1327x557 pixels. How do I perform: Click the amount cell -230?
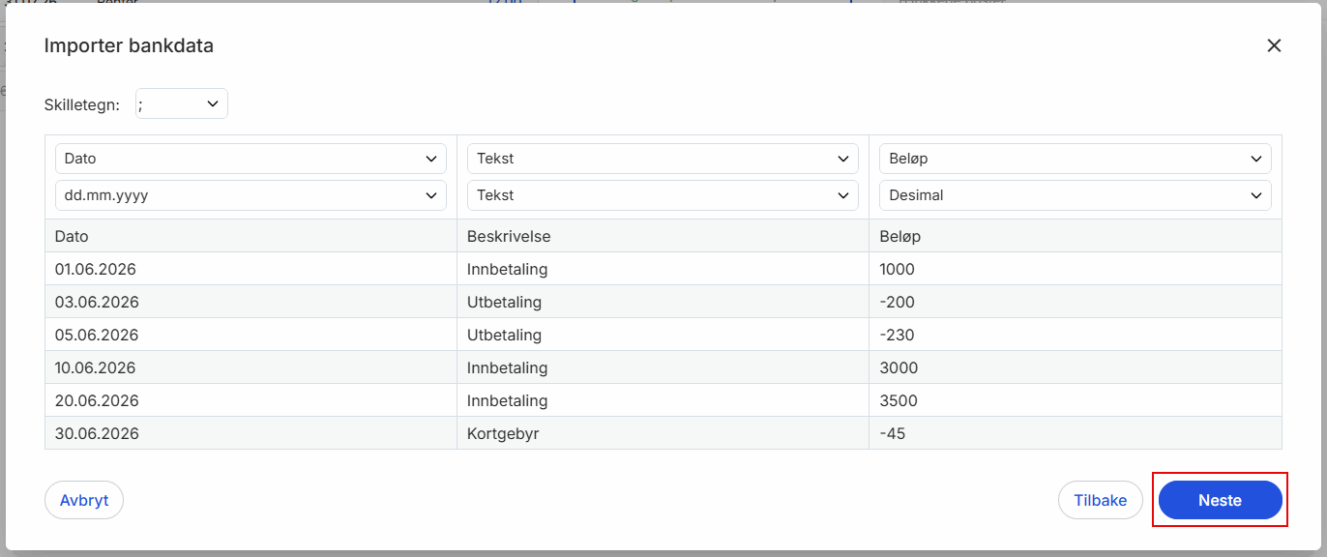(x=1076, y=335)
